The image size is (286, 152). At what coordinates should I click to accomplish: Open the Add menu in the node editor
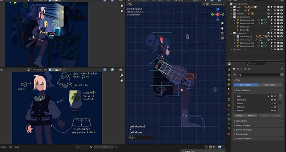tap(11, 147)
